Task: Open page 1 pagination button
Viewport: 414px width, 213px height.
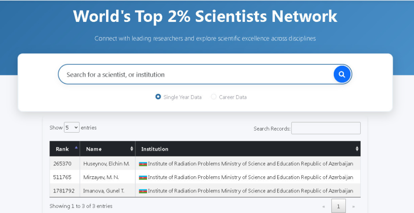Action: pyautogui.click(x=338, y=206)
